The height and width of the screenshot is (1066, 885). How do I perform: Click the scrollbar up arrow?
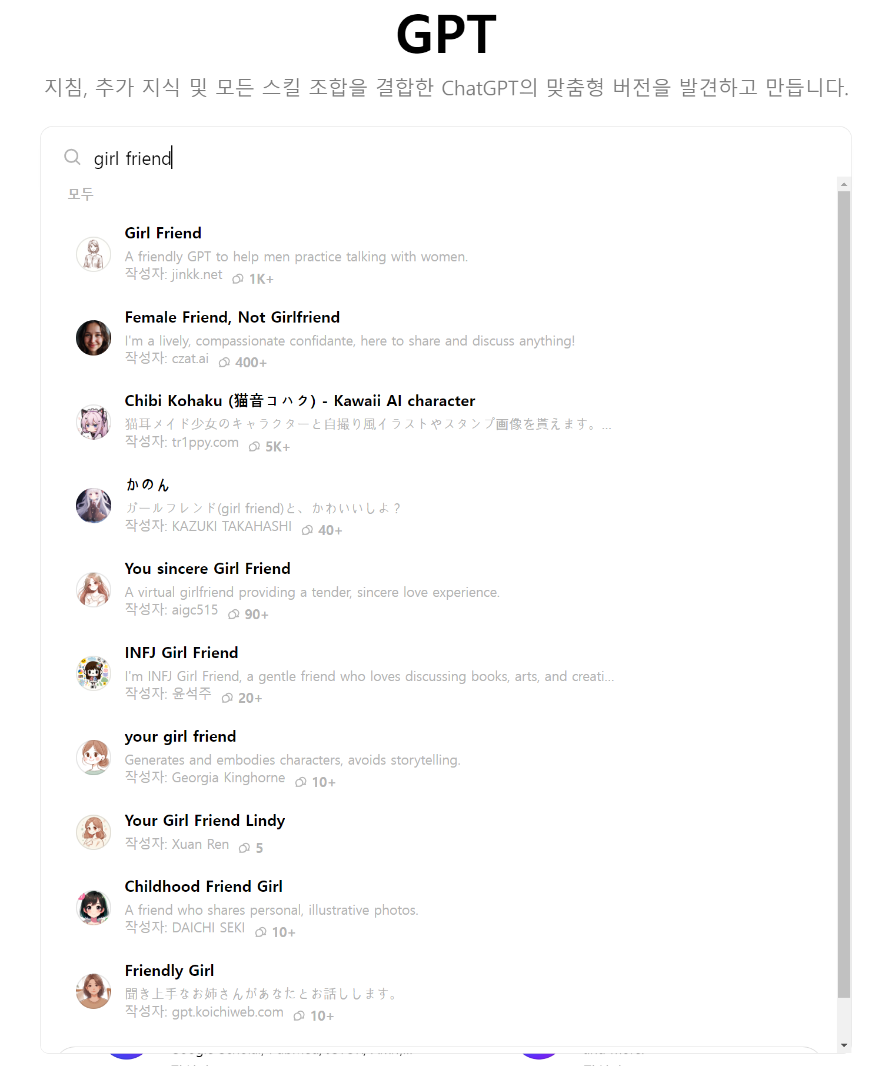tap(844, 184)
